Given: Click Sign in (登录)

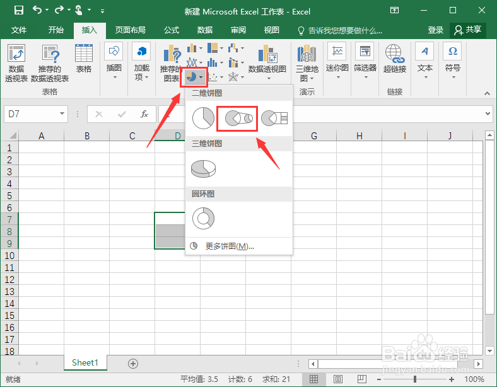Looking at the screenshot, I should point(436,30).
